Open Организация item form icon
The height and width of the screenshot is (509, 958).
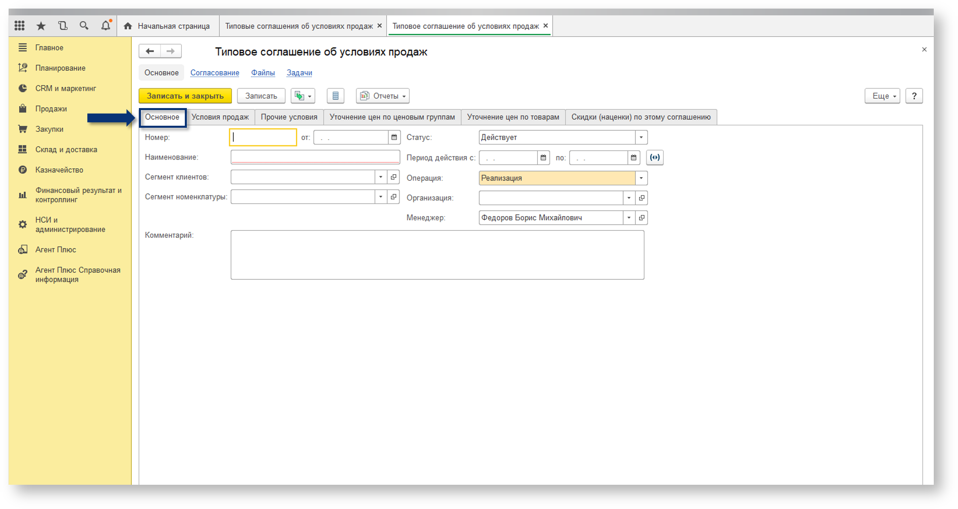pyautogui.click(x=642, y=198)
